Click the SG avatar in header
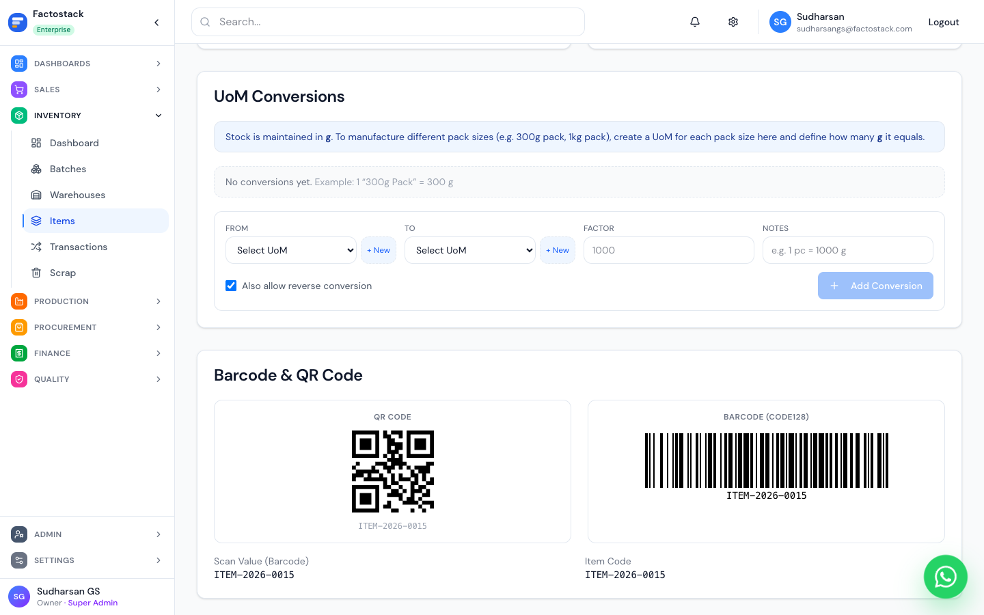The image size is (984, 615). [x=780, y=22]
